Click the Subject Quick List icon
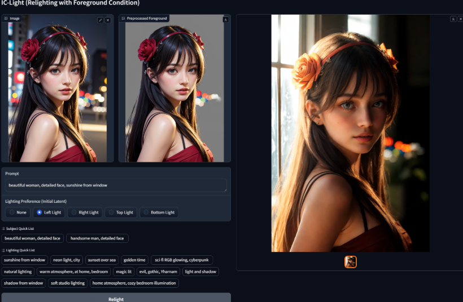The height and width of the screenshot is (302, 463). click(3, 229)
